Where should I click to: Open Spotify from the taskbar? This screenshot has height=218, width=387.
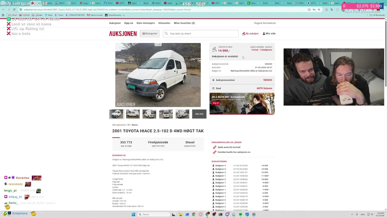click(240, 214)
